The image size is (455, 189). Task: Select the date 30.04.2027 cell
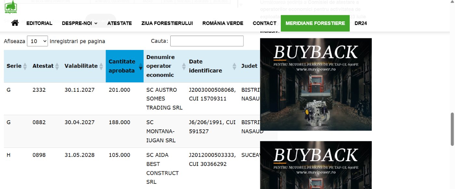80,123
